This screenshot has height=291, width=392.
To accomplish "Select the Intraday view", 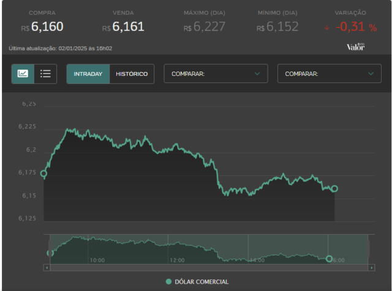I will 88,74.
